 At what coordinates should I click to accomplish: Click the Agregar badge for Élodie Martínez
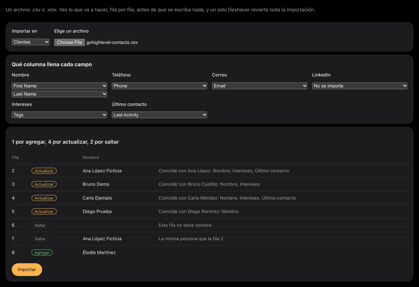pos(42,253)
